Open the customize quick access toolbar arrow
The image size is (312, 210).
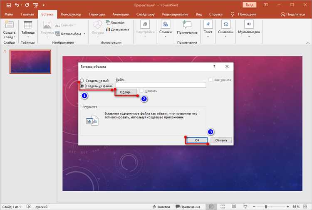43,5
